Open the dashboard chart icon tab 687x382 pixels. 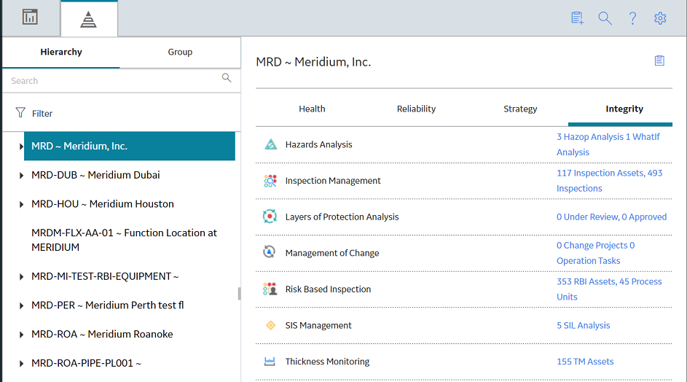(30, 17)
